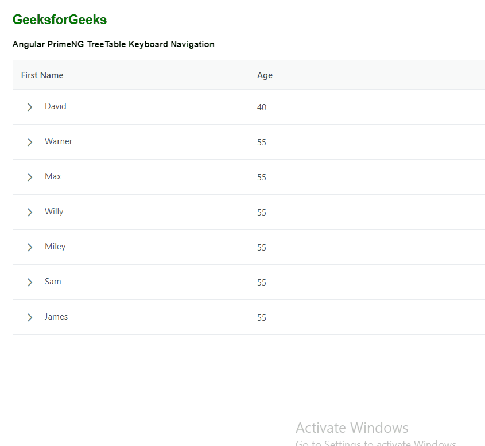Select the Miley name cell

(x=55, y=247)
